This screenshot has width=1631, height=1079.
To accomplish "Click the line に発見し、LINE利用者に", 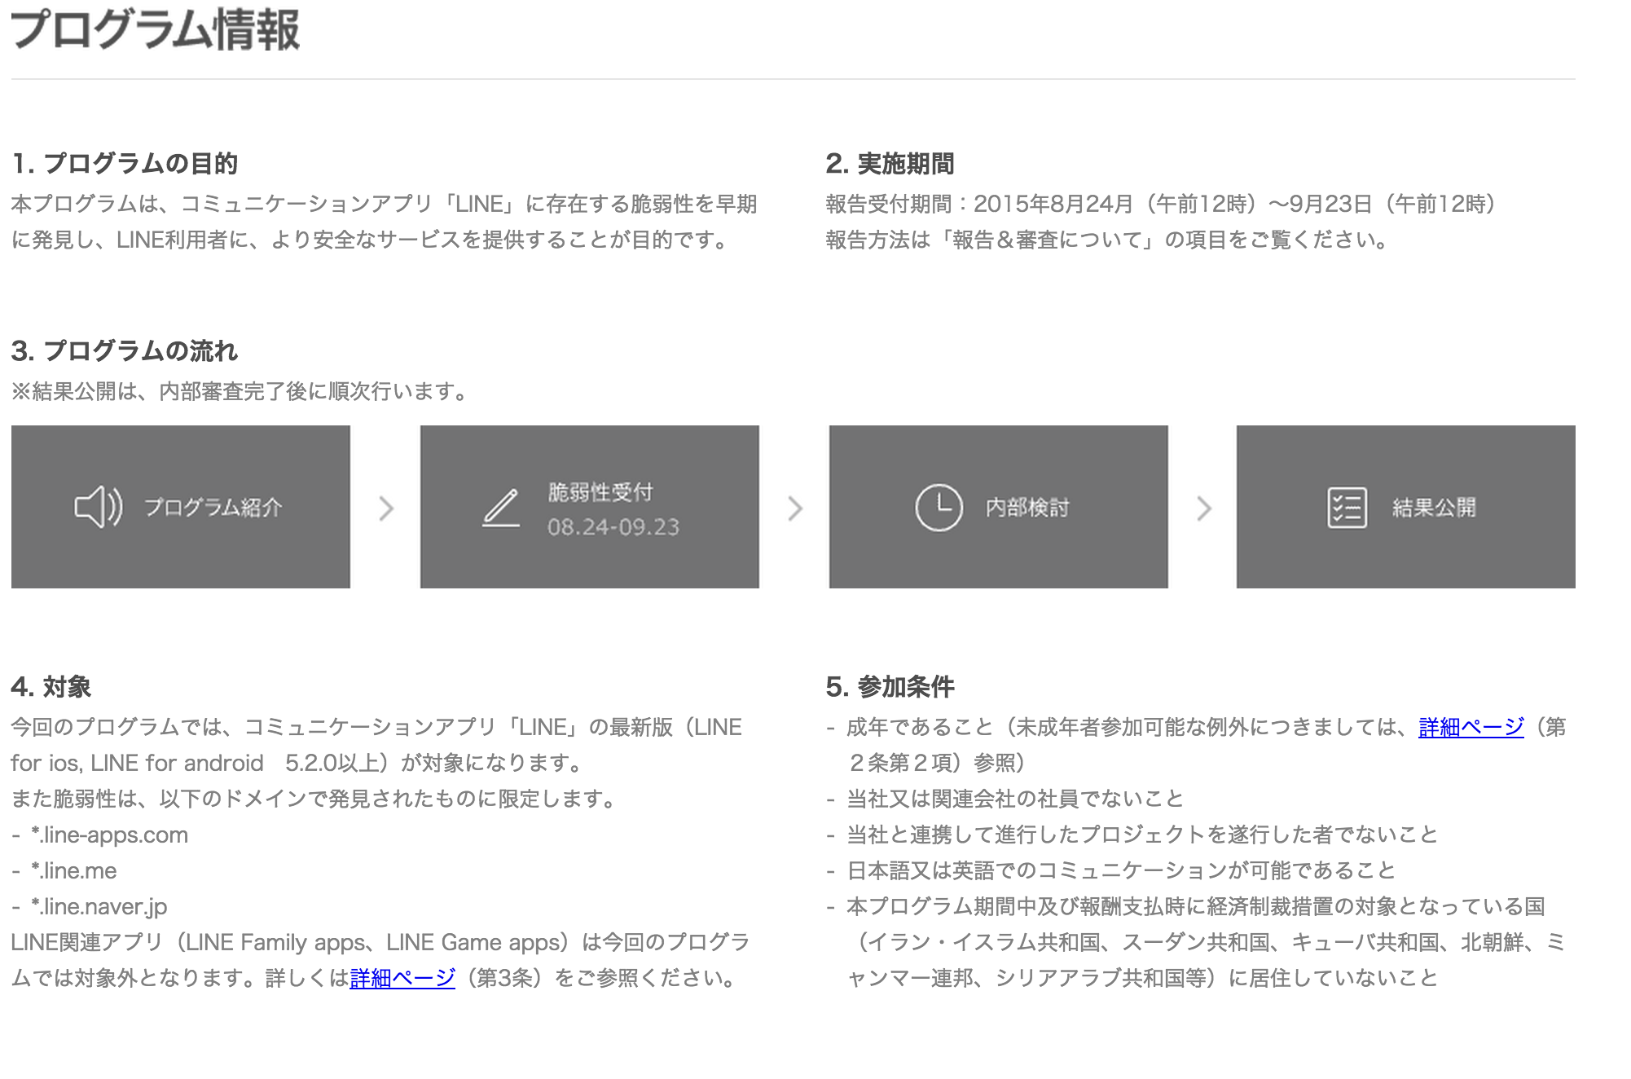I will coord(371,240).
